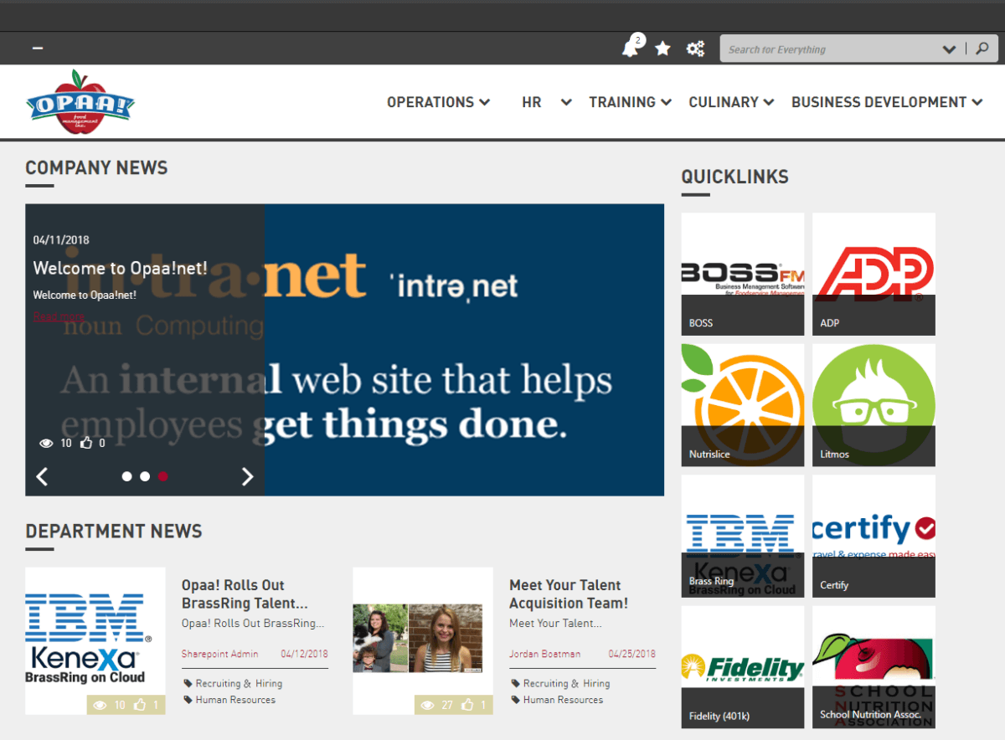
Task: Like the Welcome to Opaa!net carousel post
Action: (x=86, y=442)
